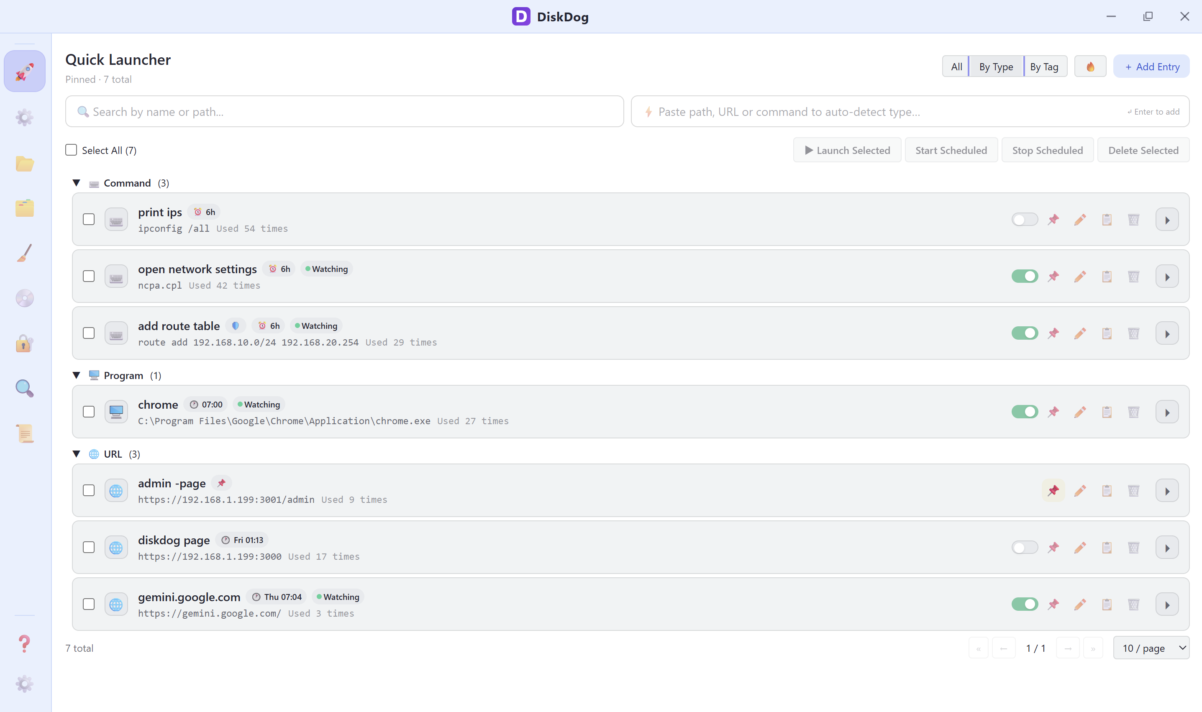Click the Add Entry button
This screenshot has height=712, width=1202.
tap(1151, 67)
